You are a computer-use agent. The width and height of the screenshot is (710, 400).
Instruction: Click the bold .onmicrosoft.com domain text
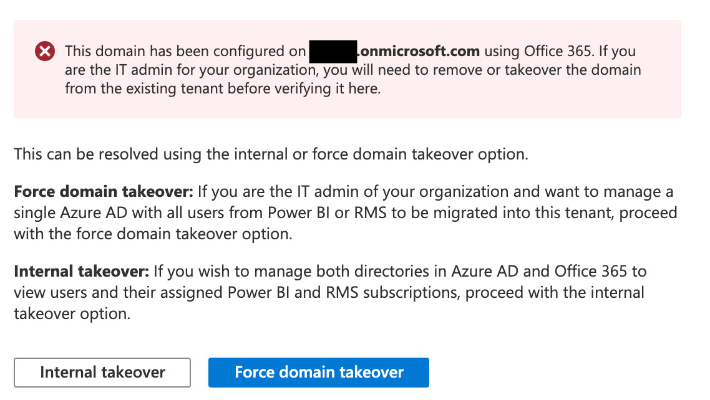tap(419, 51)
